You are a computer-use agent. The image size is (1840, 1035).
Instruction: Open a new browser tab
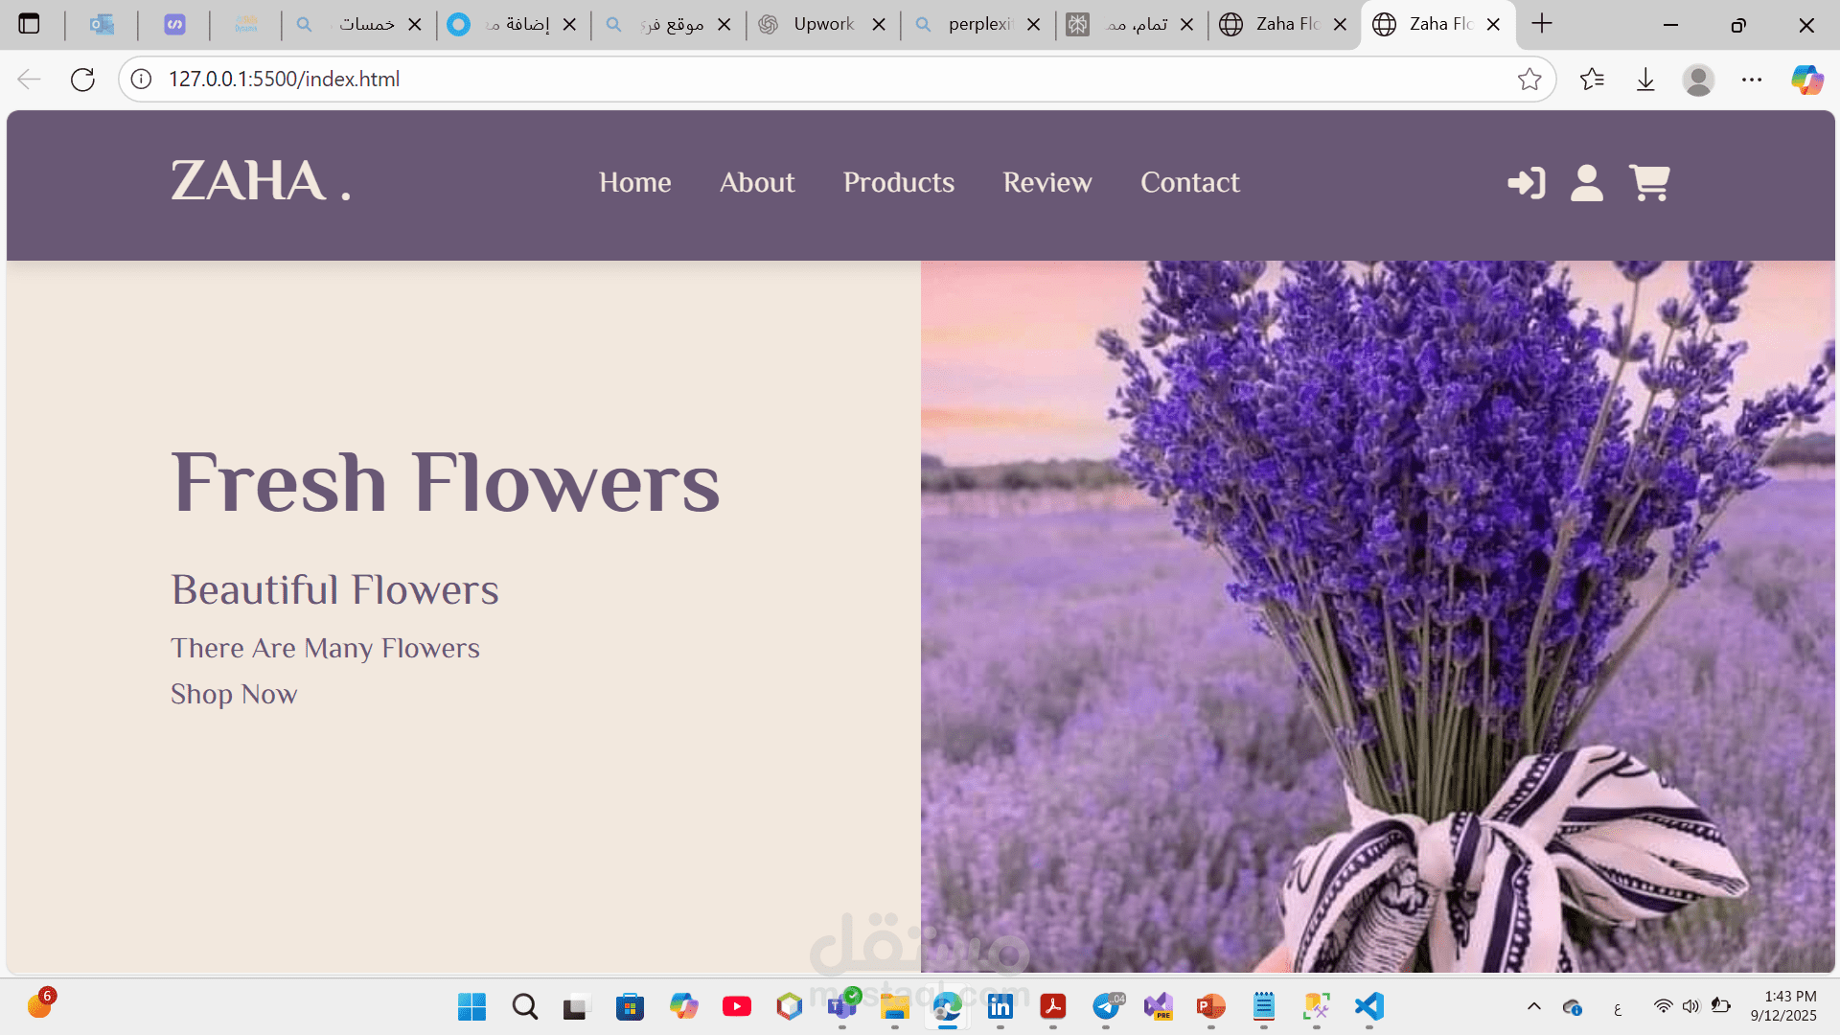point(1542,24)
